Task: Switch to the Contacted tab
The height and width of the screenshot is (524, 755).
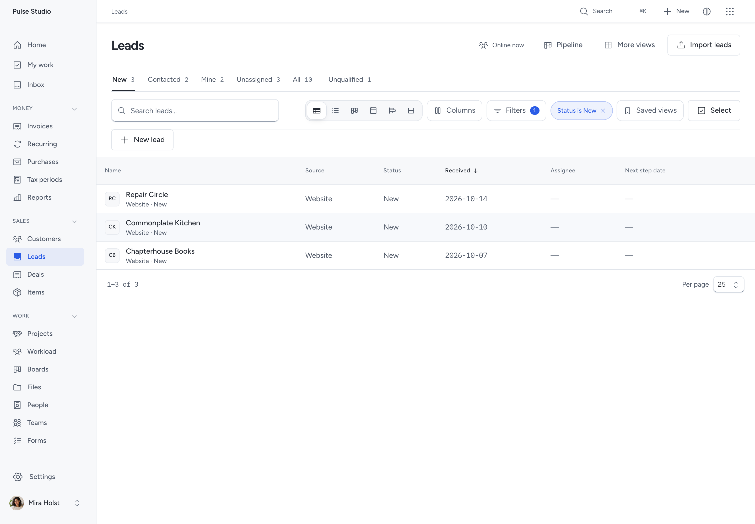Action: pyautogui.click(x=168, y=79)
